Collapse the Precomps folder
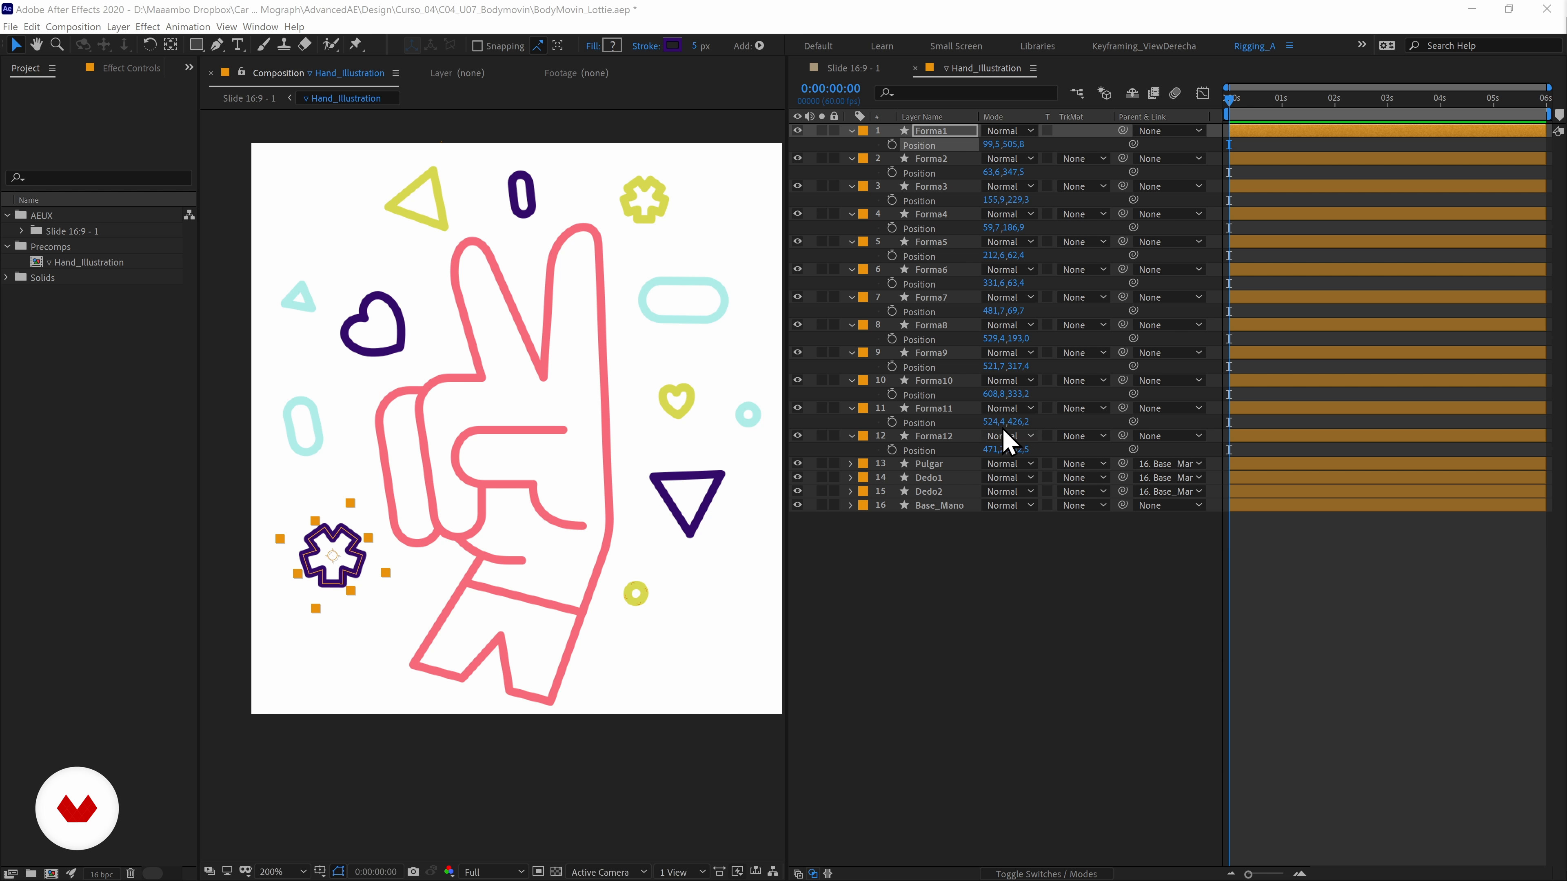 [x=8, y=246]
